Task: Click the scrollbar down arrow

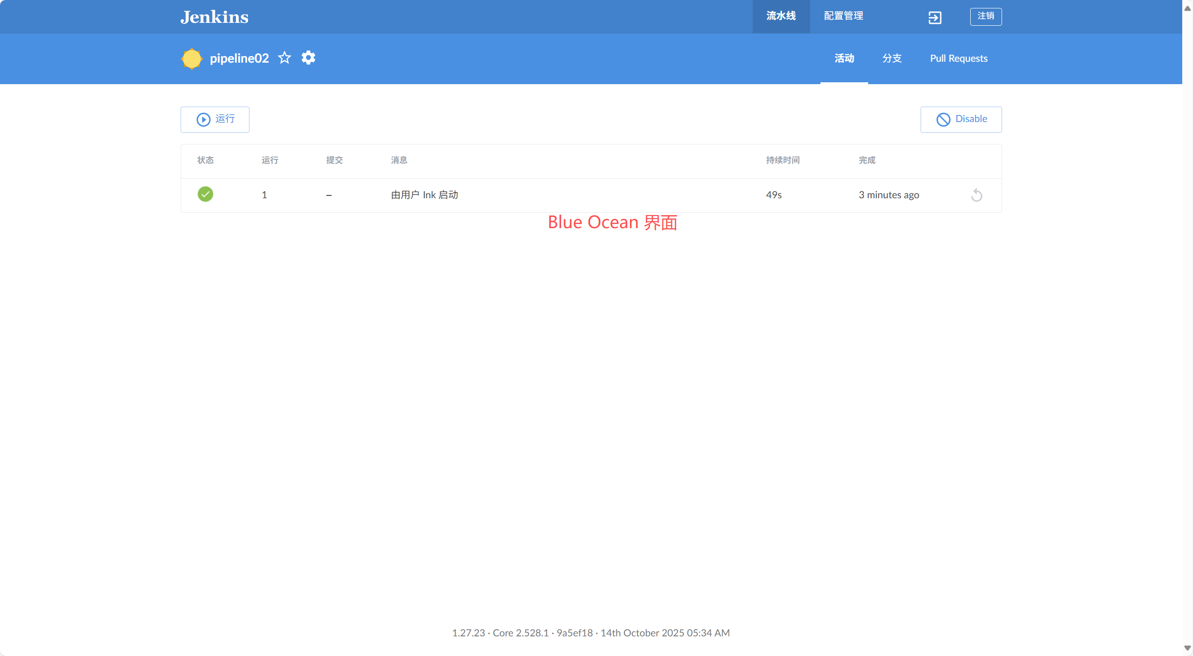Action: tap(1187, 648)
